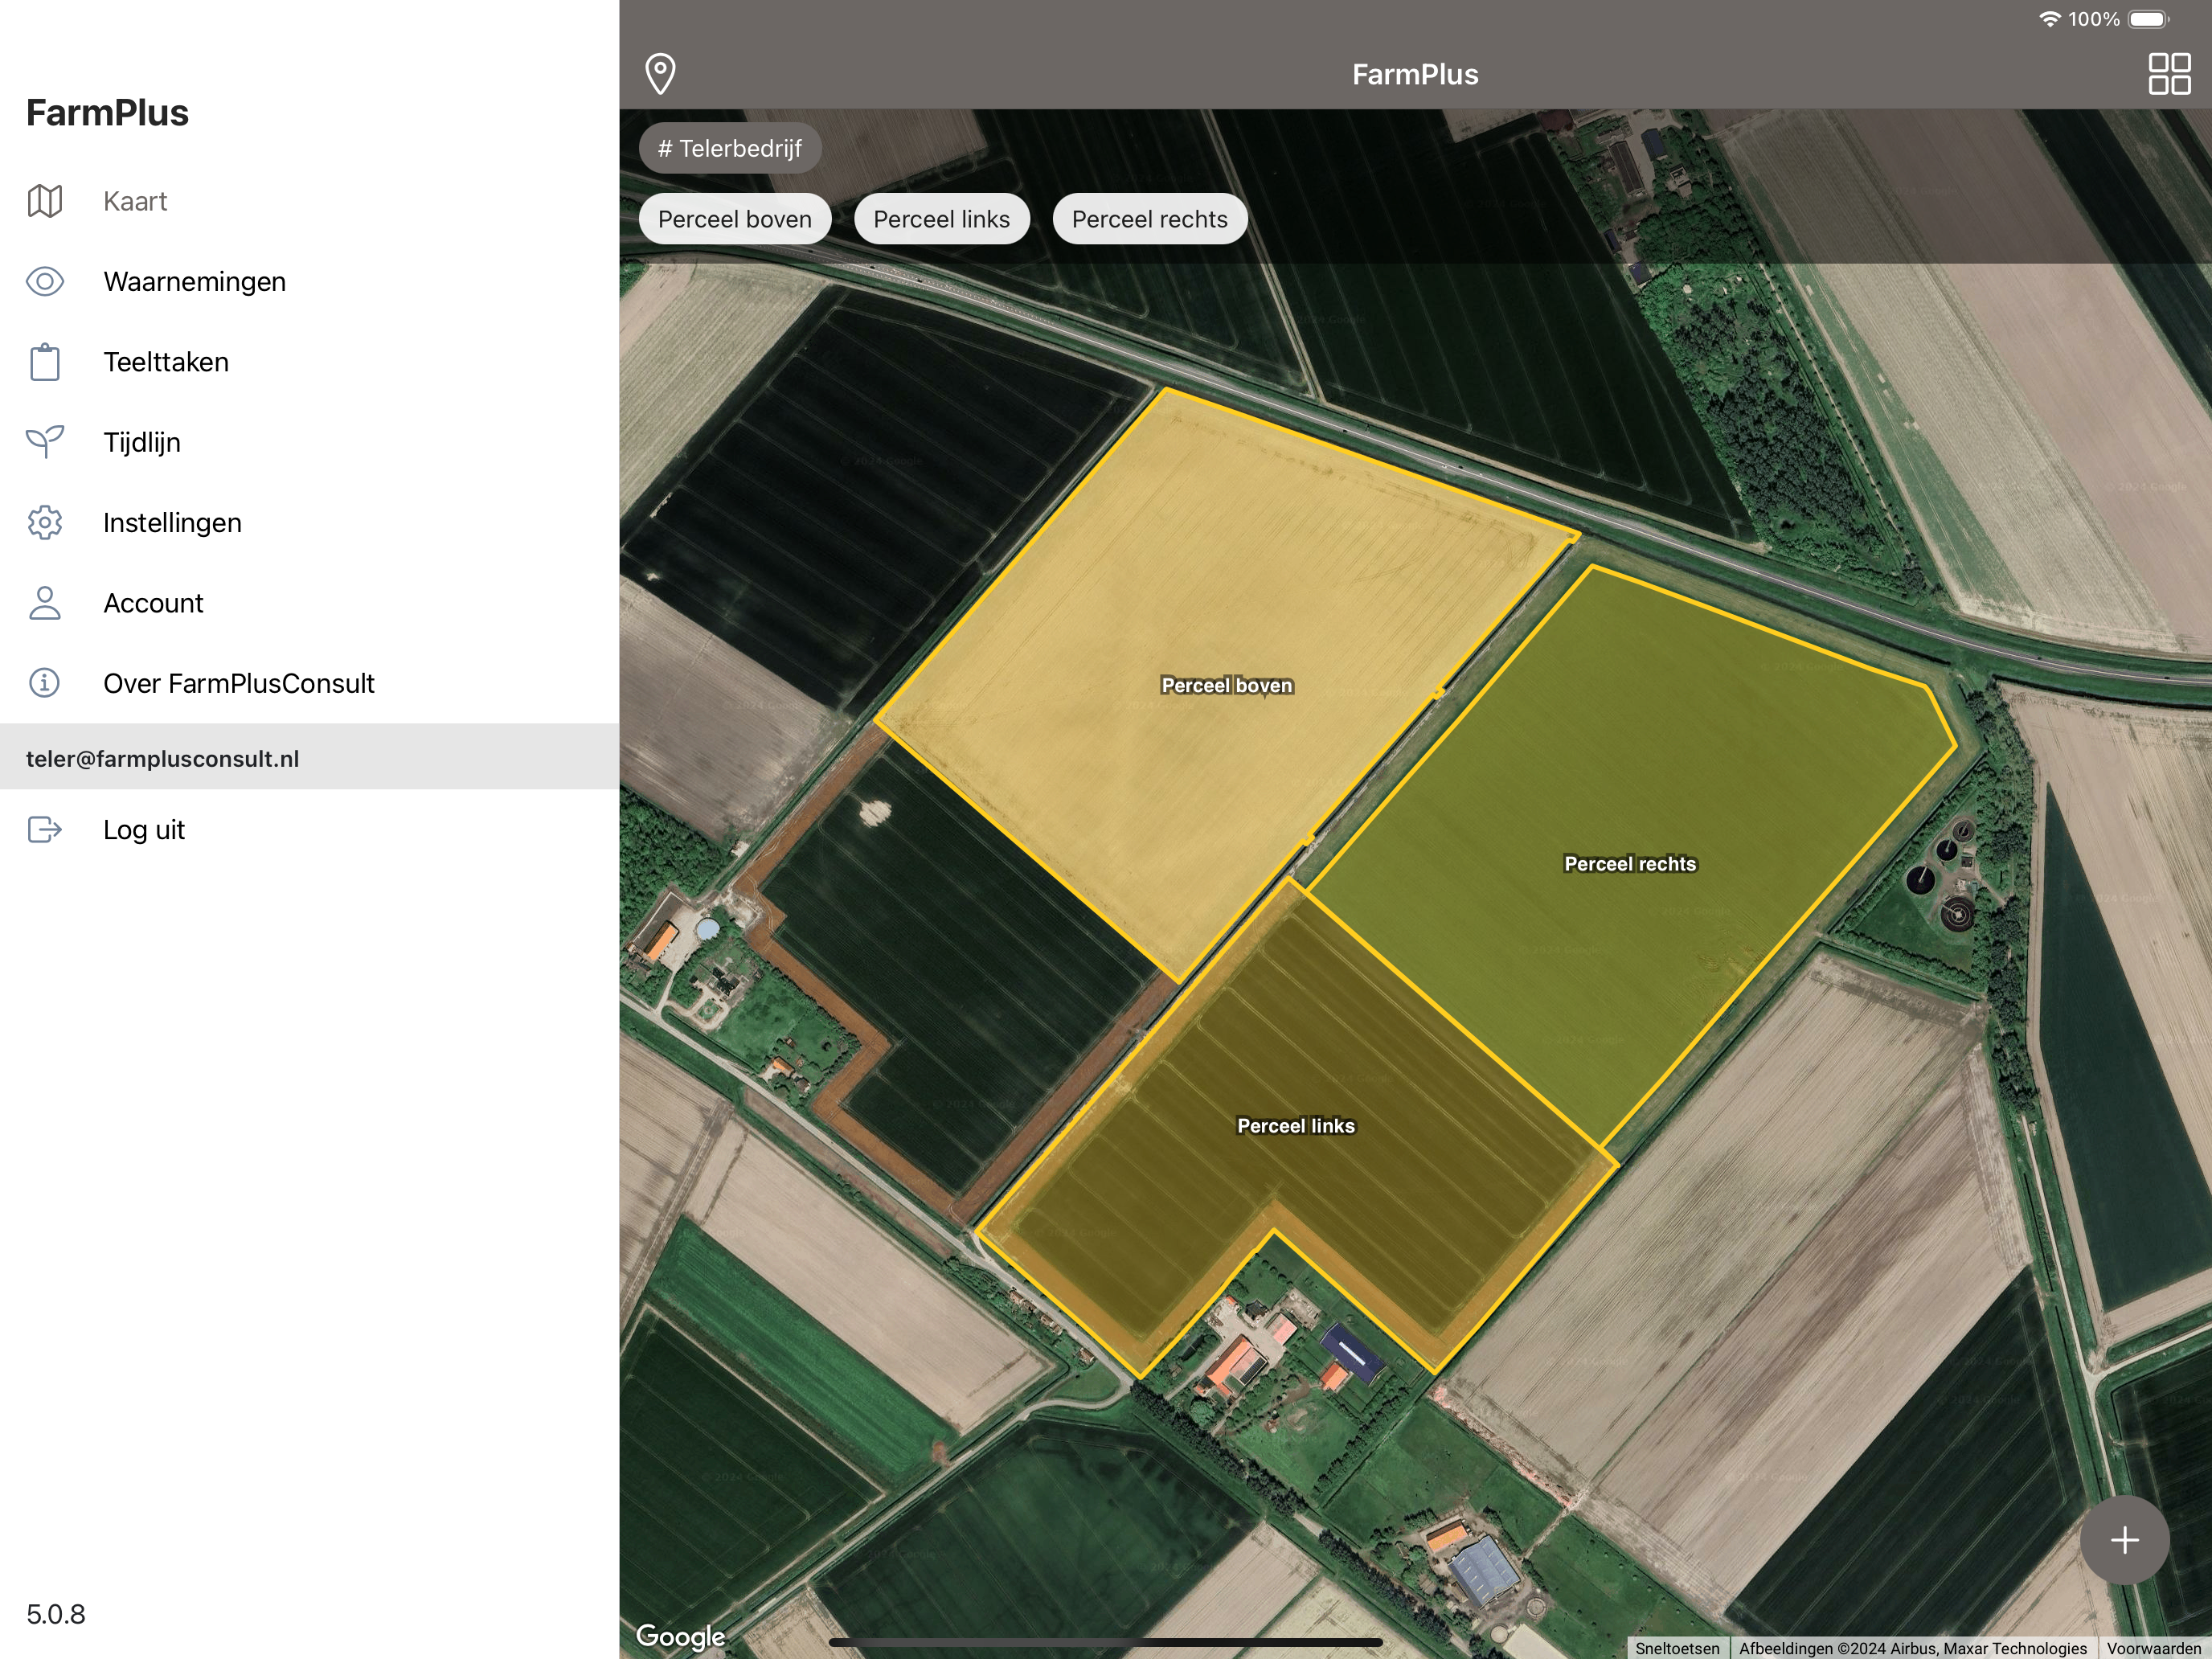This screenshot has width=2212, height=1659.
Task: Open Instellingen settings menu item
Action: tap(309, 522)
